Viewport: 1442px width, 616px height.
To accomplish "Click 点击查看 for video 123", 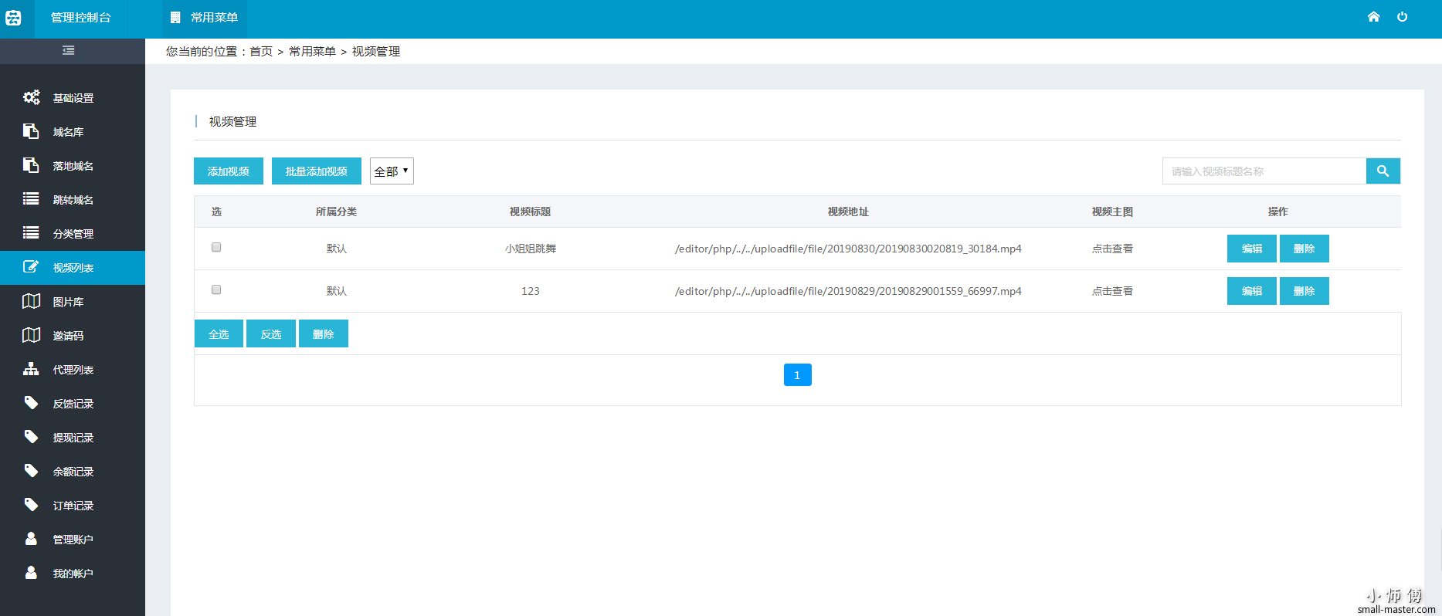I will coord(1112,291).
